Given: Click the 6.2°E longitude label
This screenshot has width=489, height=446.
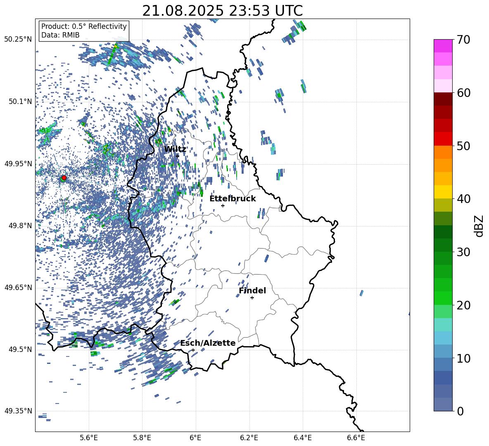Looking at the screenshot, I should (249, 438).
